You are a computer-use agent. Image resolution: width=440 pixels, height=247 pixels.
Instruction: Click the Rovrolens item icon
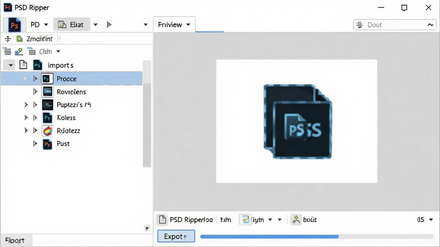pos(47,92)
